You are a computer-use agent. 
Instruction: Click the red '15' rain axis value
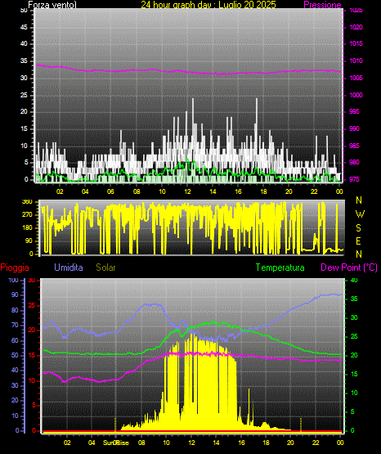click(32, 355)
